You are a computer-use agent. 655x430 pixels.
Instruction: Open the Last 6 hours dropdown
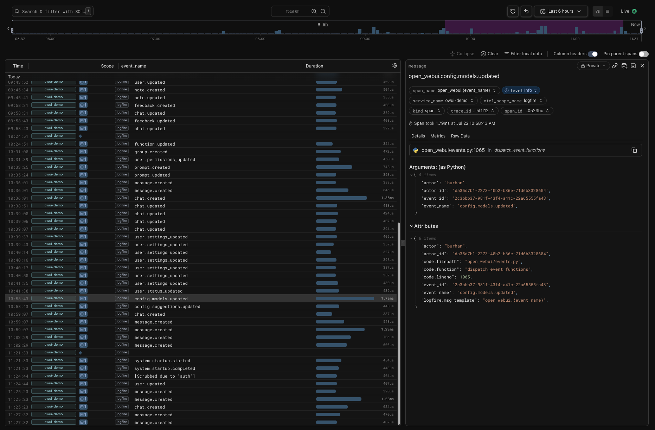[x=561, y=11]
